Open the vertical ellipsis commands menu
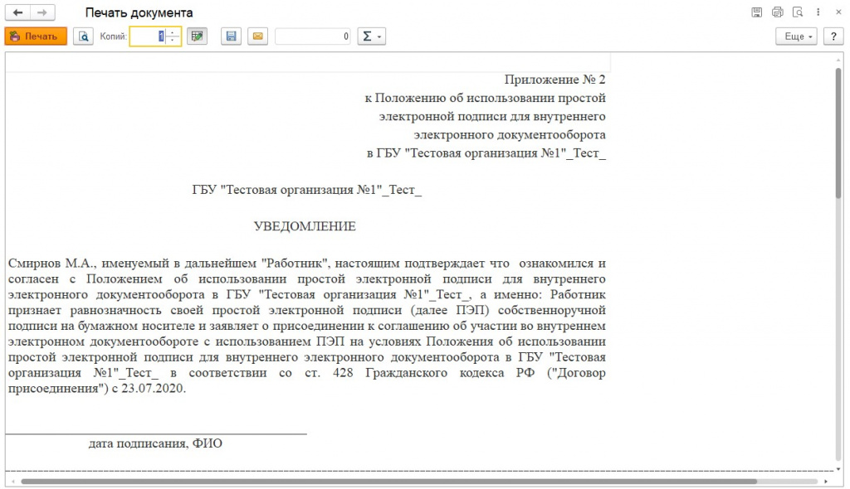The width and height of the screenshot is (850, 489). (x=817, y=12)
